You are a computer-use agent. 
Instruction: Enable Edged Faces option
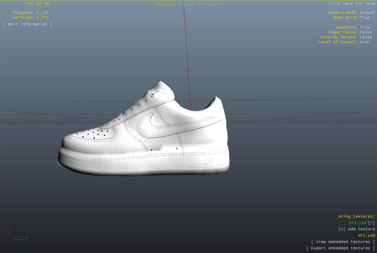pos(366,32)
